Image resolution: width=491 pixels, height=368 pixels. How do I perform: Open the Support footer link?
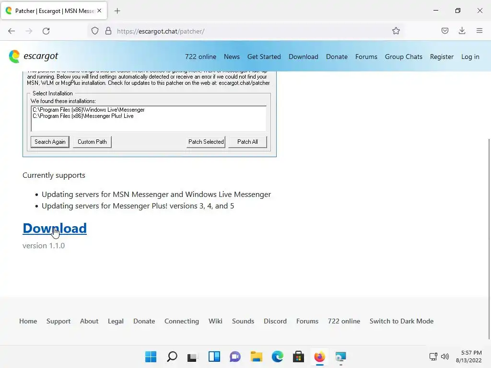(58, 321)
